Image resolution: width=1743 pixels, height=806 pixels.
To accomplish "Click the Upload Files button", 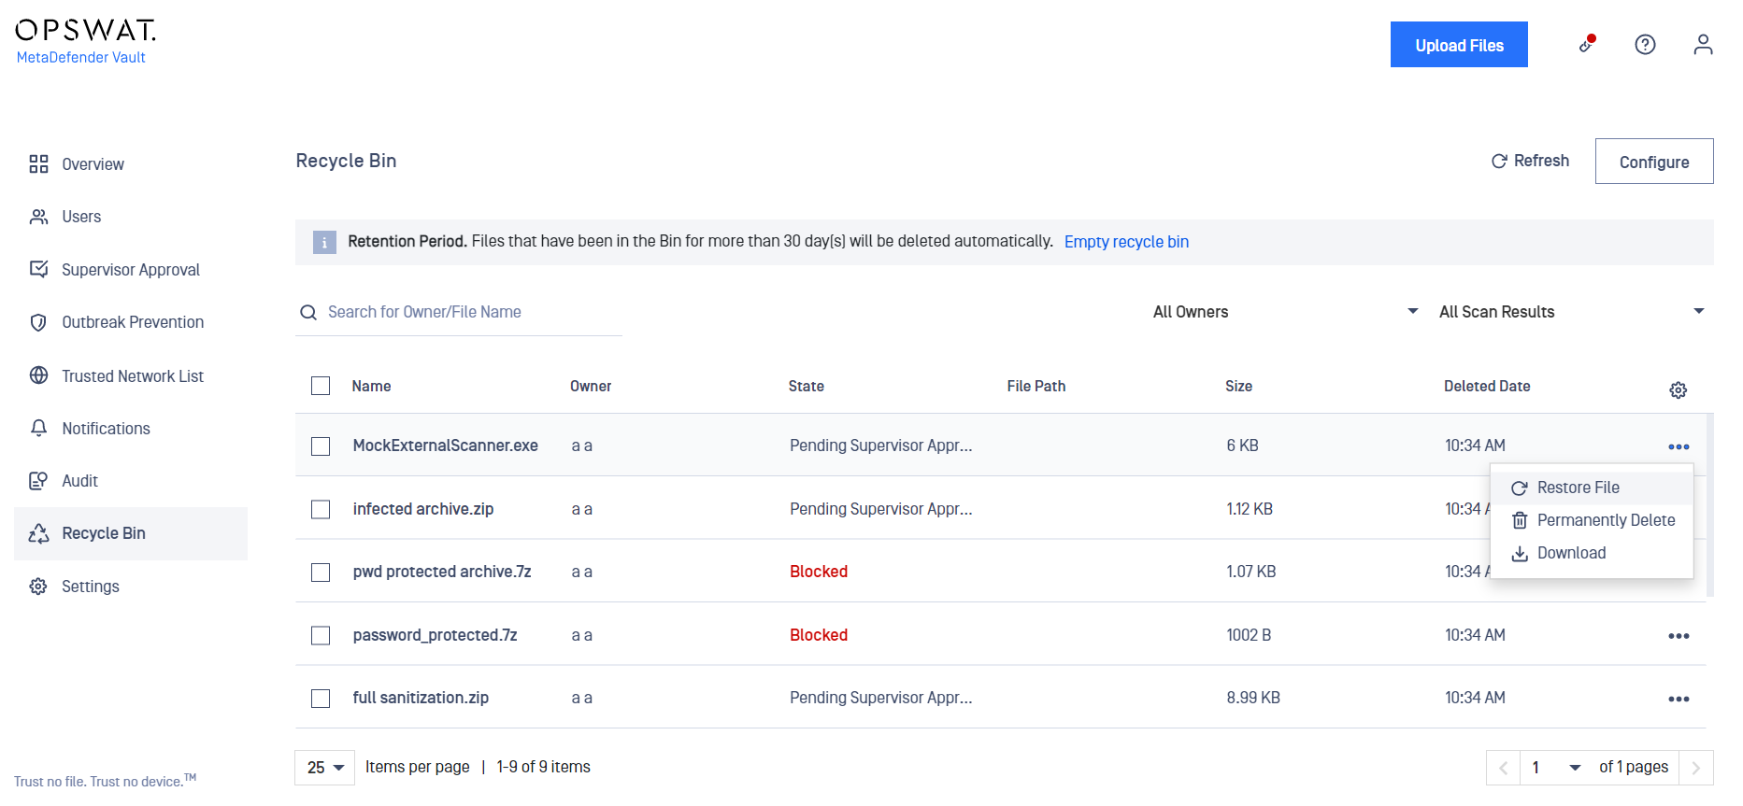I will (x=1459, y=45).
